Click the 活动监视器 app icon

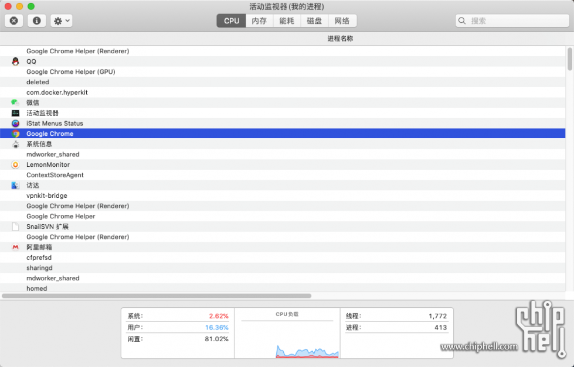tap(15, 113)
